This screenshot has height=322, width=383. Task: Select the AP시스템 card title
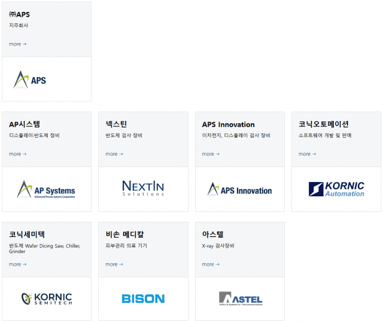pyautogui.click(x=25, y=124)
